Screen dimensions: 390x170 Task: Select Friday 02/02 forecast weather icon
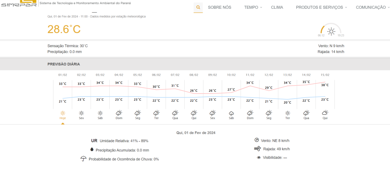[x=81, y=113]
